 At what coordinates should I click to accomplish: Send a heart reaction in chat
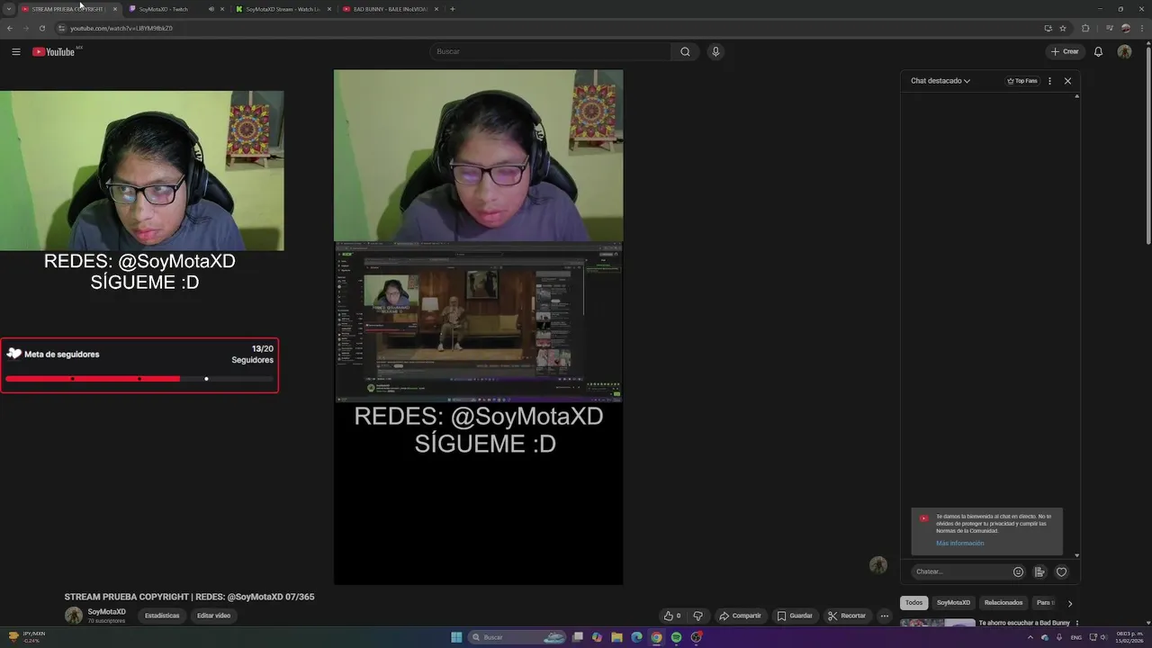click(1061, 571)
